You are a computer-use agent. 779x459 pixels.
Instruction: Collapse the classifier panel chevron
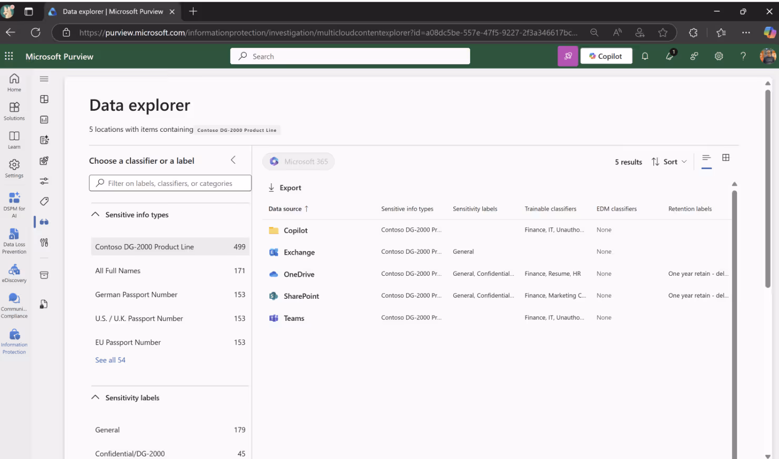click(x=233, y=160)
